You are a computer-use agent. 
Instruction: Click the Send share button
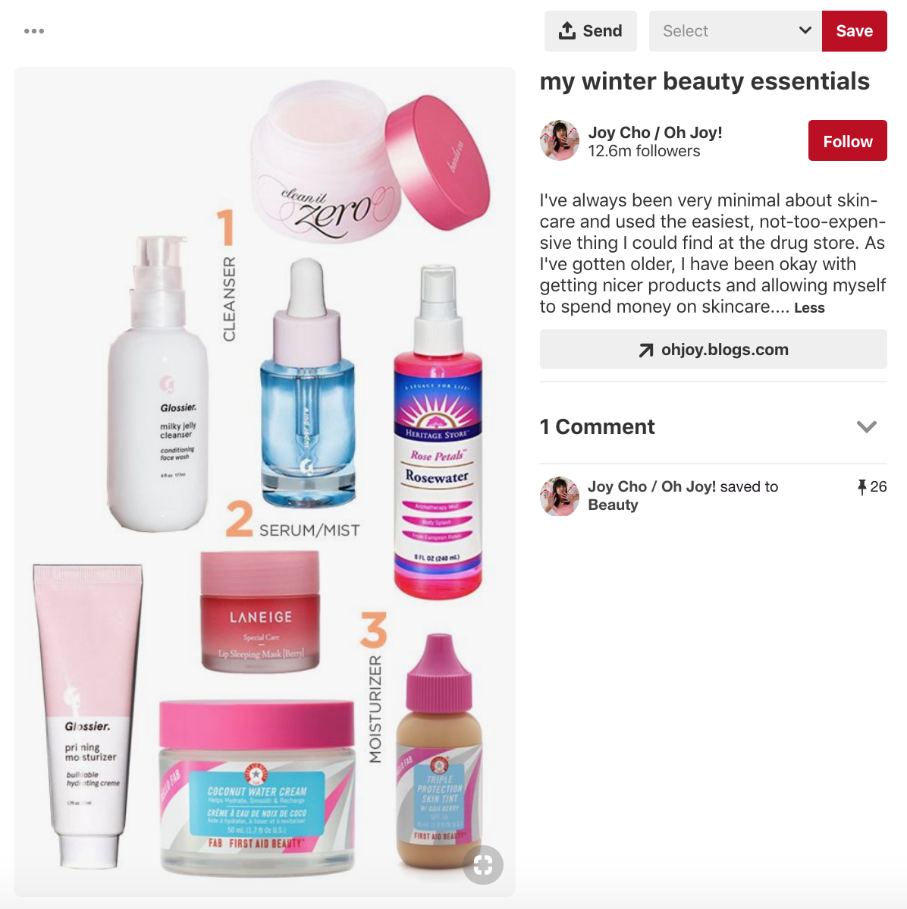coord(590,30)
